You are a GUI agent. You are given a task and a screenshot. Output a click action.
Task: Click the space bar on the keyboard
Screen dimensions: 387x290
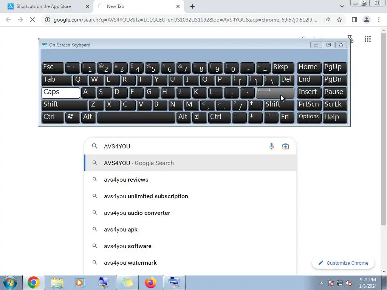pyautogui.click(x=136, y=117)
